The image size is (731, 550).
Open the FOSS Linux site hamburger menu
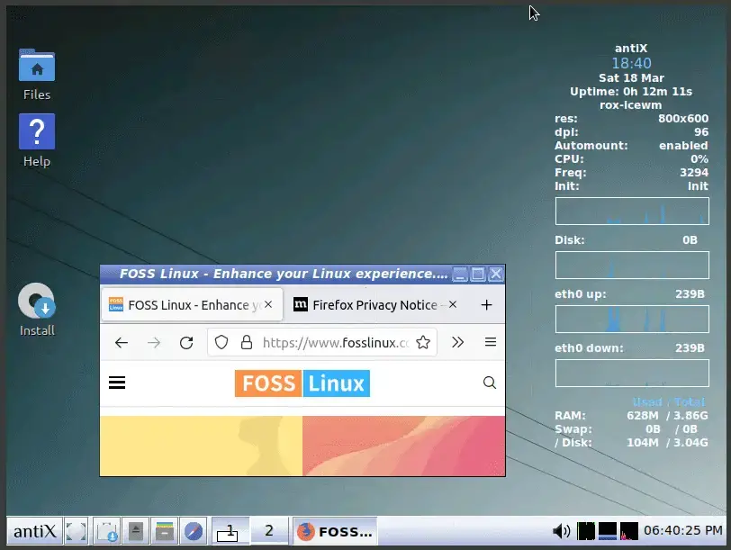click(117, 383)
